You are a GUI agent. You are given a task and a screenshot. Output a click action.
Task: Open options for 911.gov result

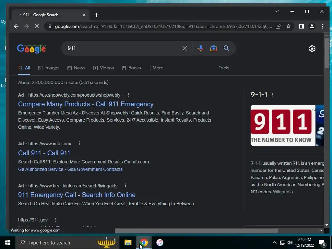pos(56,220)
